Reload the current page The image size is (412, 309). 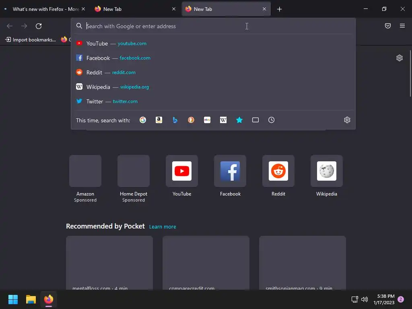(39, 26)
